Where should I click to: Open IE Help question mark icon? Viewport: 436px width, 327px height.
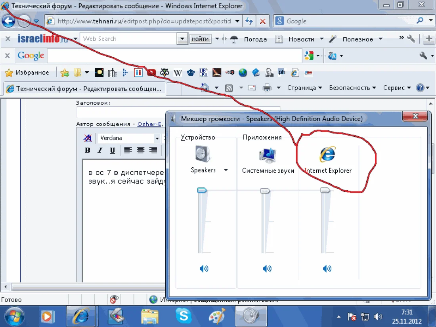click(420, 88)
